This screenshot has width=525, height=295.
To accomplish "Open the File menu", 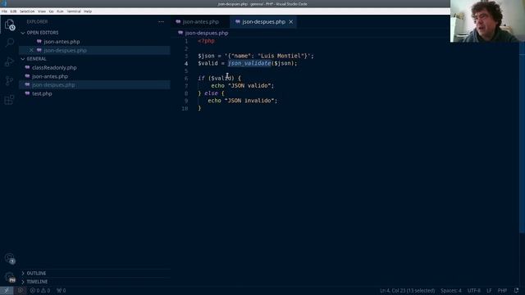I will pyautogui.click(x=4, y=11).
